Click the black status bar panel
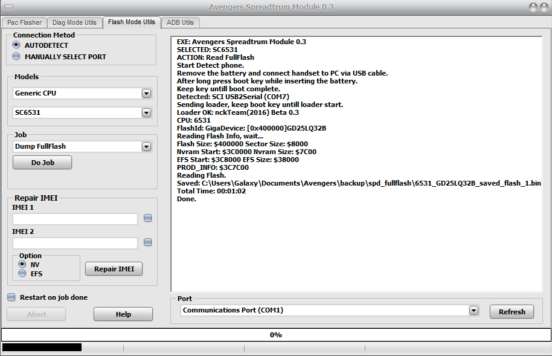552x356 pixels. pos(42,348)
